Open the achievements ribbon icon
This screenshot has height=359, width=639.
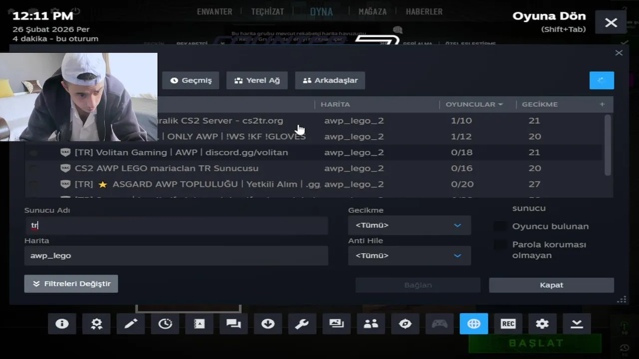pos(96,324)
